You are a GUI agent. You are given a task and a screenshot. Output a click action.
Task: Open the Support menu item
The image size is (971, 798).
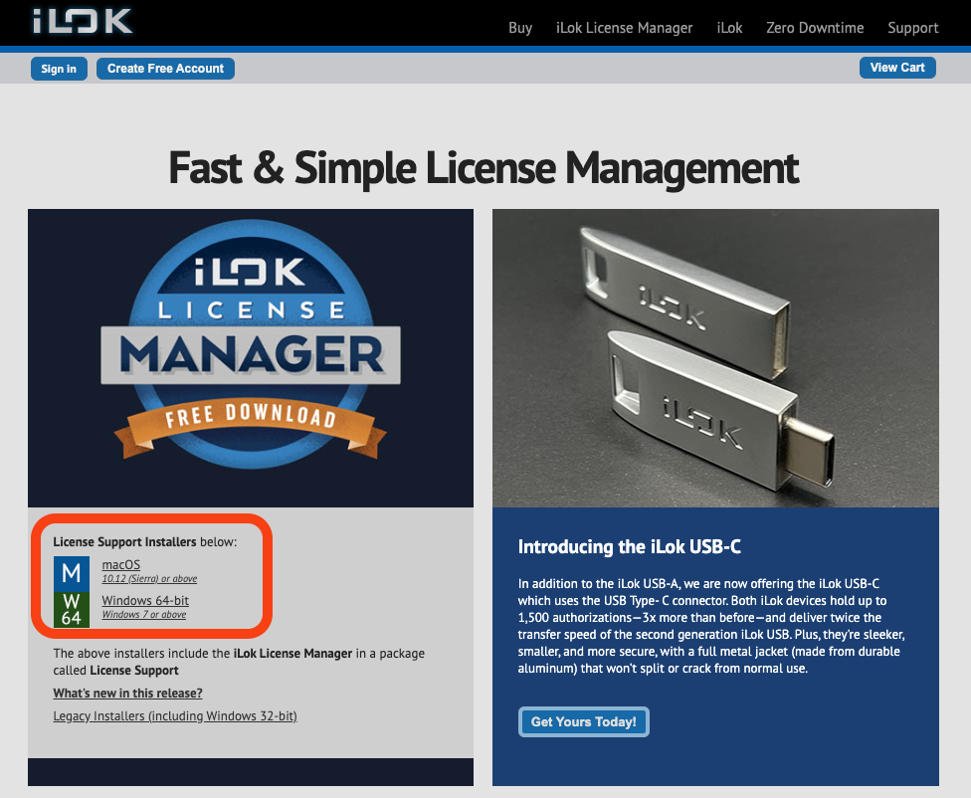coord(912,28)
